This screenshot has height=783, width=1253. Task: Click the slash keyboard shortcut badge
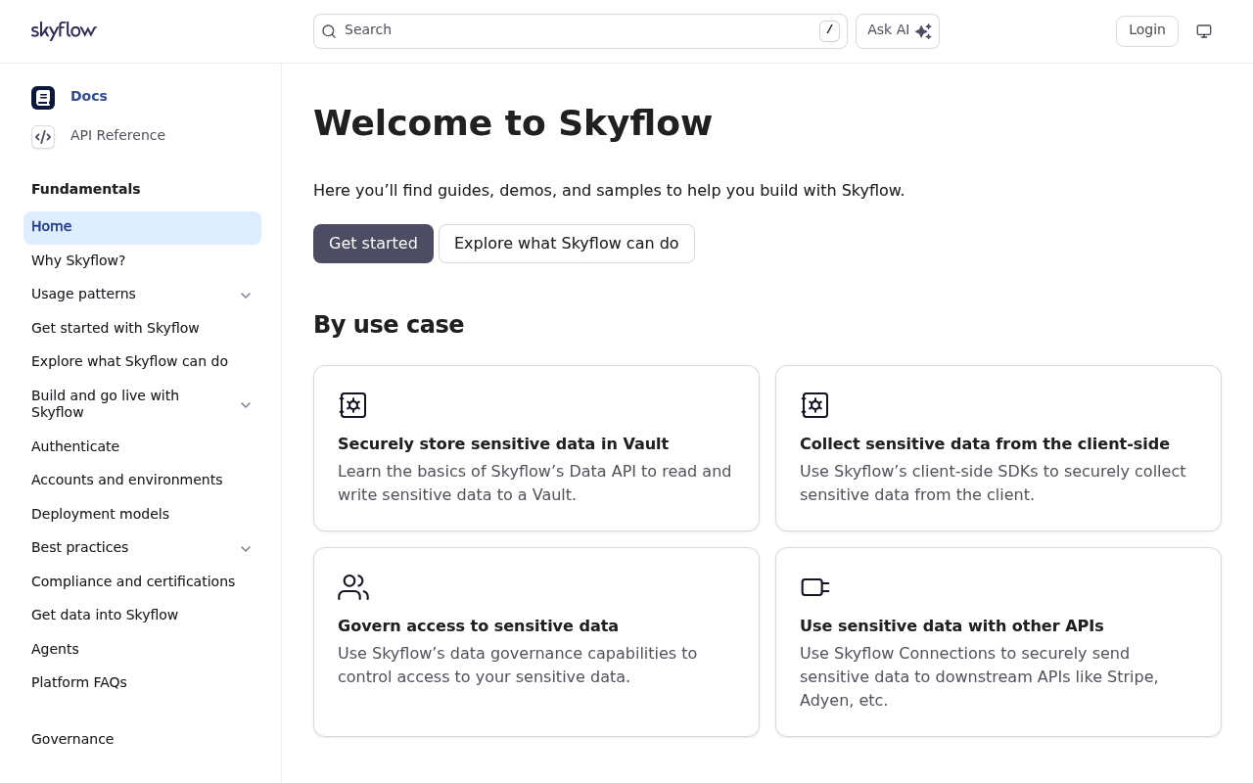pos(829,31)
